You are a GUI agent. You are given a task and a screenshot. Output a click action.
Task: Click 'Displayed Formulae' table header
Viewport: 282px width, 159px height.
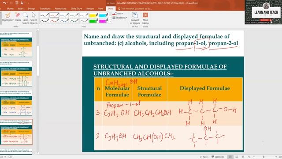click(205, 88)
